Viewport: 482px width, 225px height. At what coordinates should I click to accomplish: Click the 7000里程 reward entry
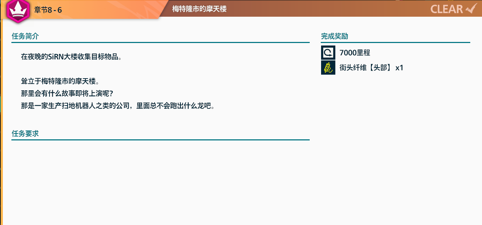355,53
